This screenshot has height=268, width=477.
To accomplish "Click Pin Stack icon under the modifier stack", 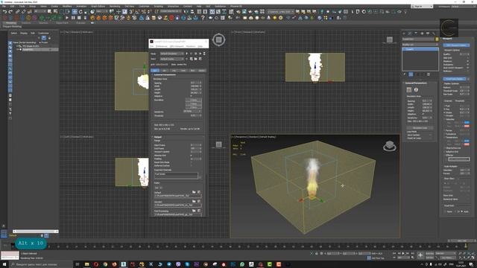I will click(x=405, y=74).
